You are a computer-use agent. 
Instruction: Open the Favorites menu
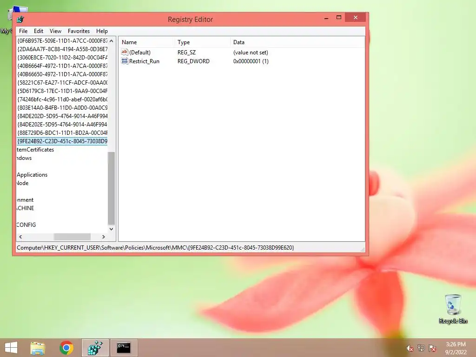79,31
